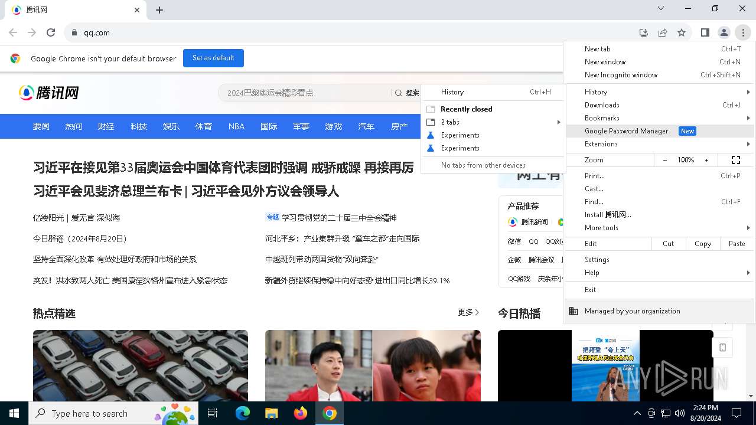This screenshot has width=756, height=425.
Task: Click the share page icon
Action: 663,32
